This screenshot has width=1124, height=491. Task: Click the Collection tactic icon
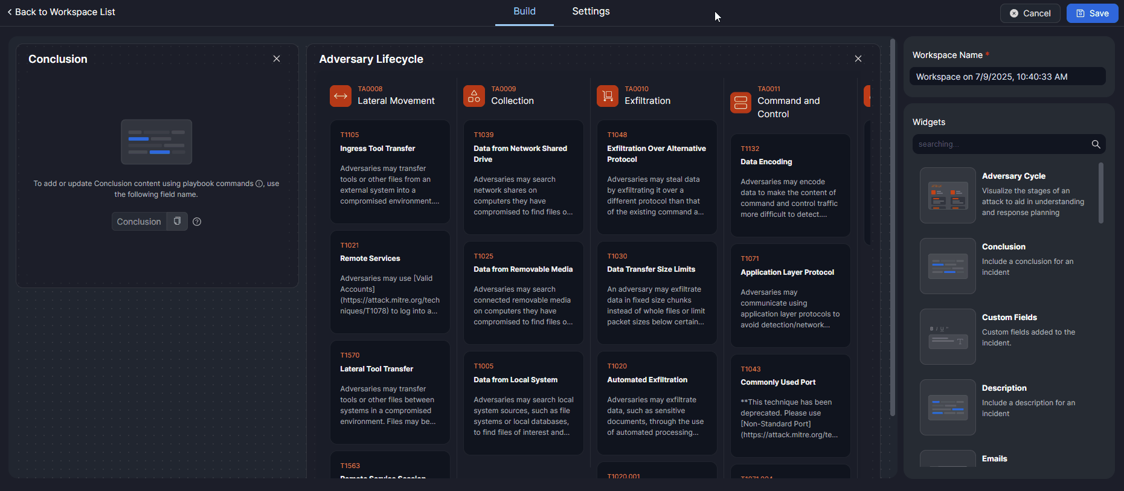point(474,96)
